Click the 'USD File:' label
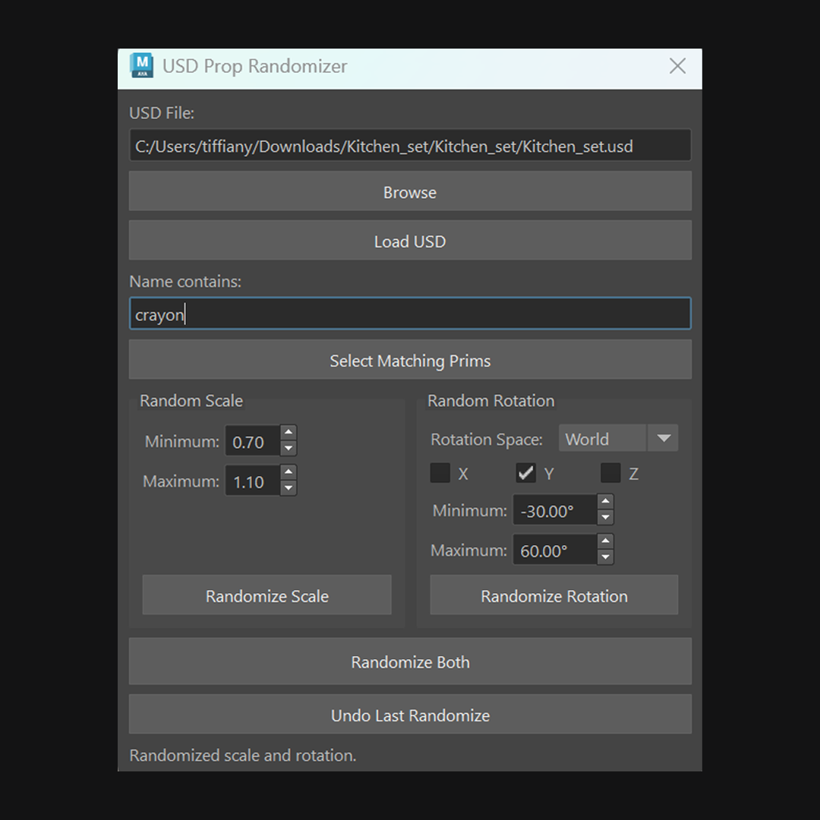820x820 pixels. (162, 113)
